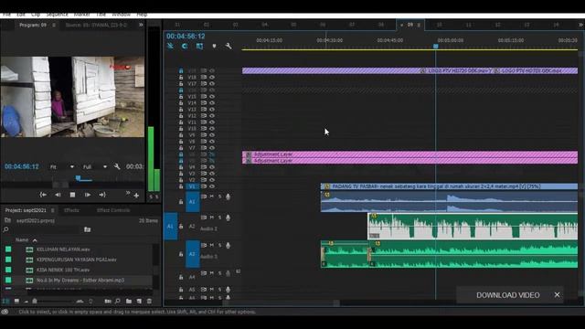
Task: Click DOWNLOAD VIDEO button
Action: (x=508, y=295)
